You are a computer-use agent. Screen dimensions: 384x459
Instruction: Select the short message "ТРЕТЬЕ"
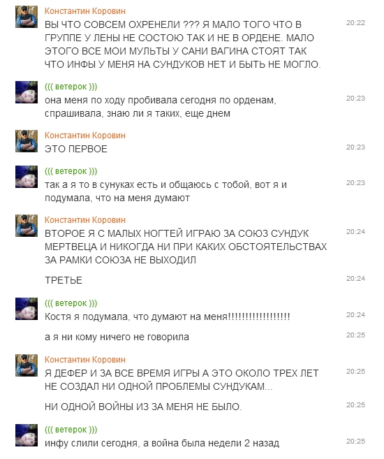pyautogui.click(x=64, y=280)
